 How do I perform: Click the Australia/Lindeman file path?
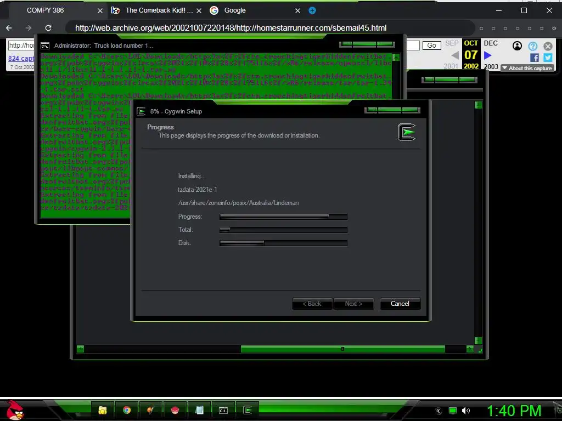click(238, 203)
